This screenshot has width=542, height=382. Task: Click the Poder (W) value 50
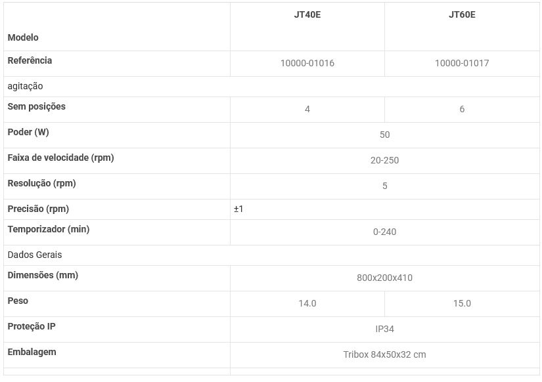(384, 135)
